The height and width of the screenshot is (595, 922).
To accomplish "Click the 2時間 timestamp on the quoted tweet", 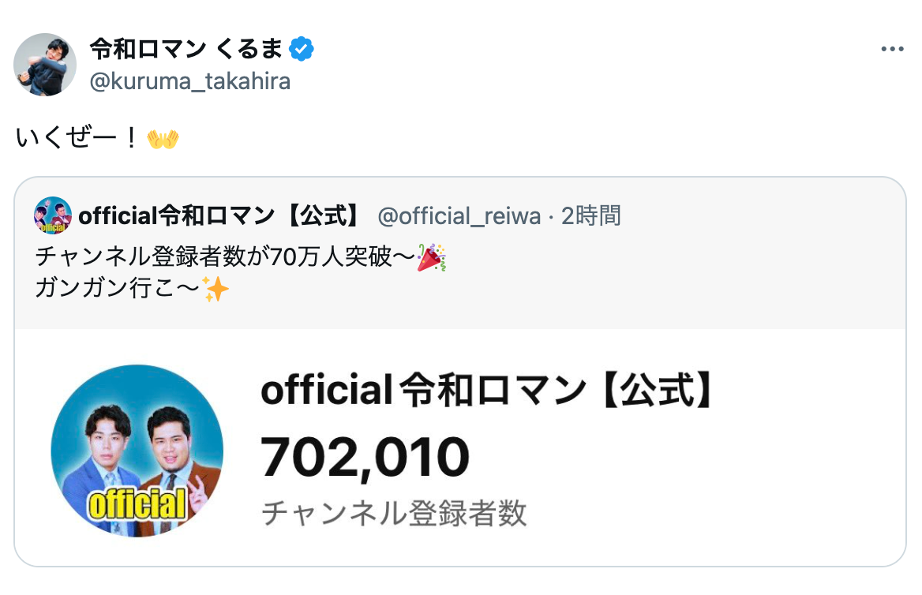I will (x=596, y=215).
